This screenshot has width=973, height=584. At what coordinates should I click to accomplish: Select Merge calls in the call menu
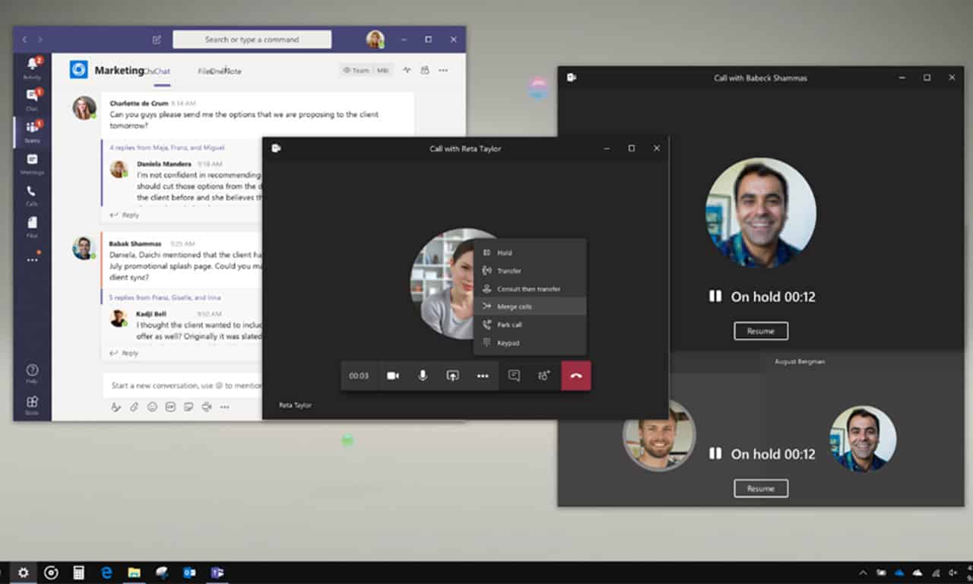tap(530, 306)
